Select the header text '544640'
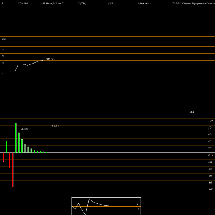 144,3
